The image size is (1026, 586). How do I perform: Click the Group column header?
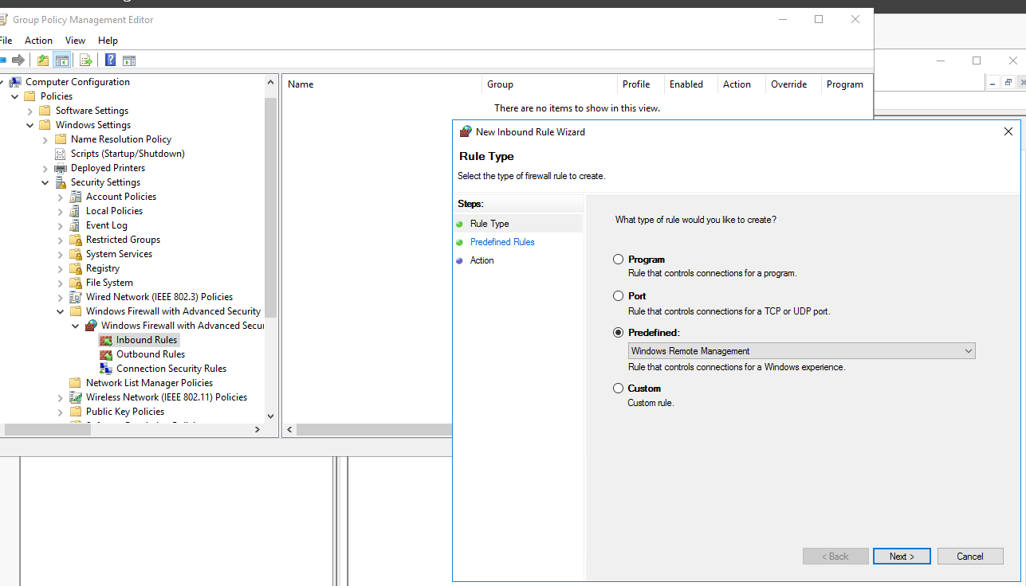tap(550, 84)
